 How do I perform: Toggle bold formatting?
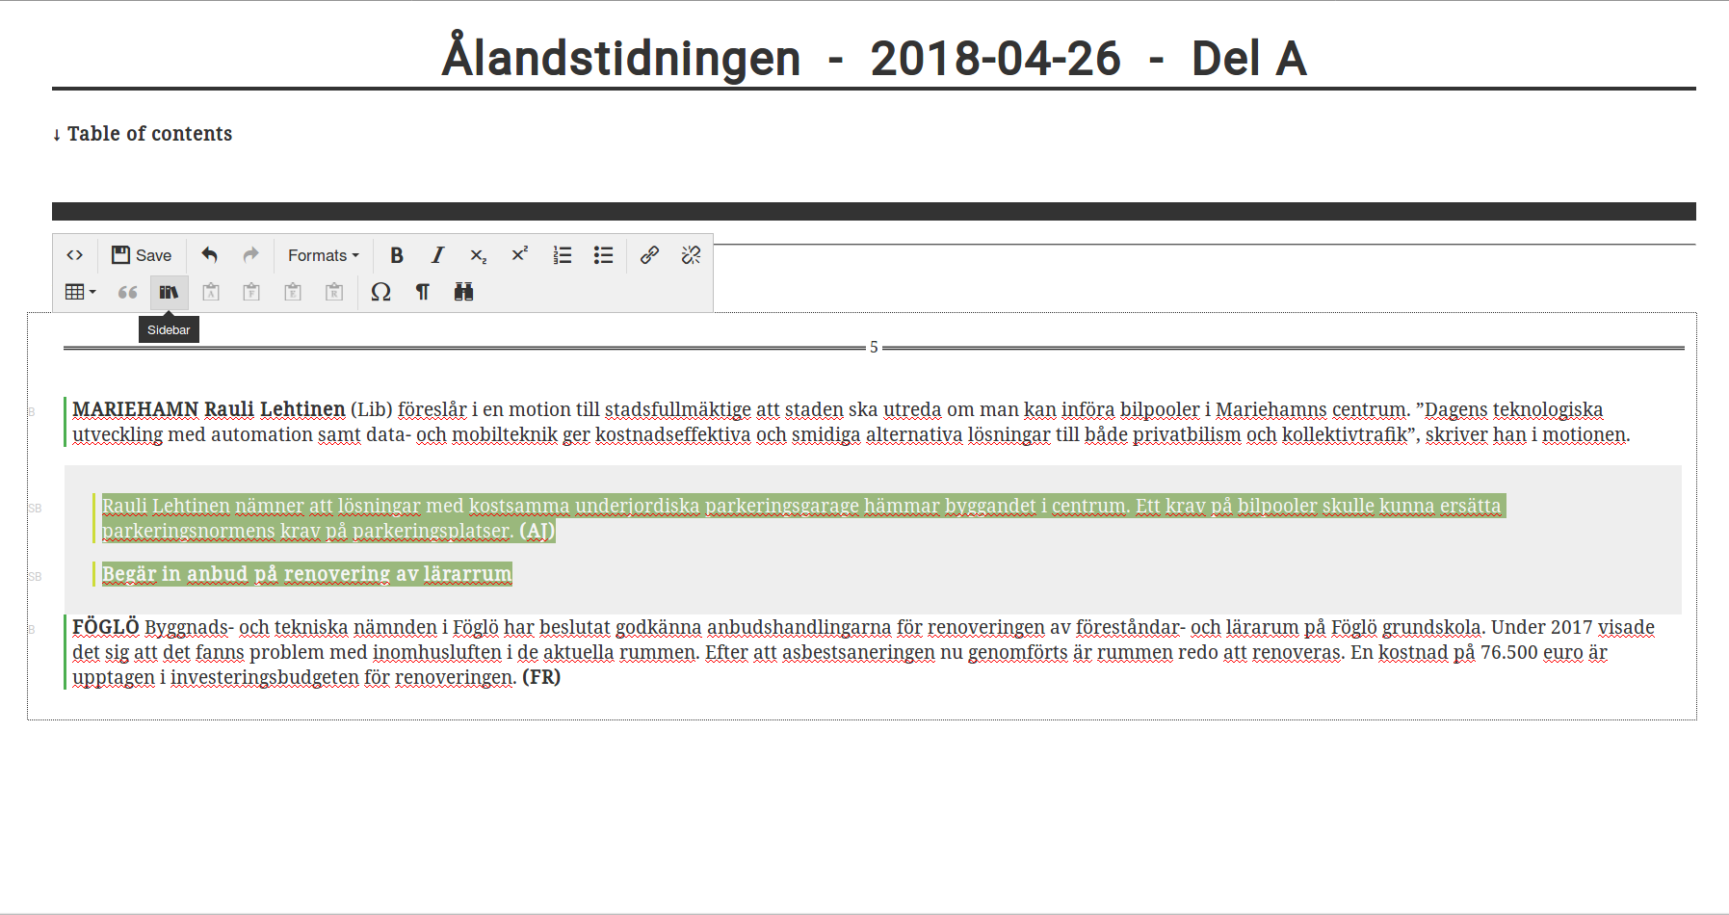point(396,255)
